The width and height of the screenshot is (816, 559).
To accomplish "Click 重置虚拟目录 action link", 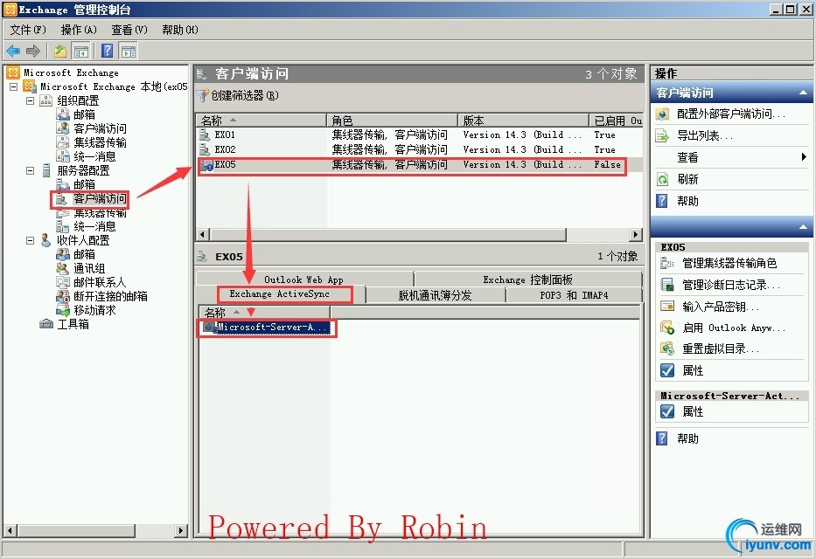I will click(x=721, y=349).
